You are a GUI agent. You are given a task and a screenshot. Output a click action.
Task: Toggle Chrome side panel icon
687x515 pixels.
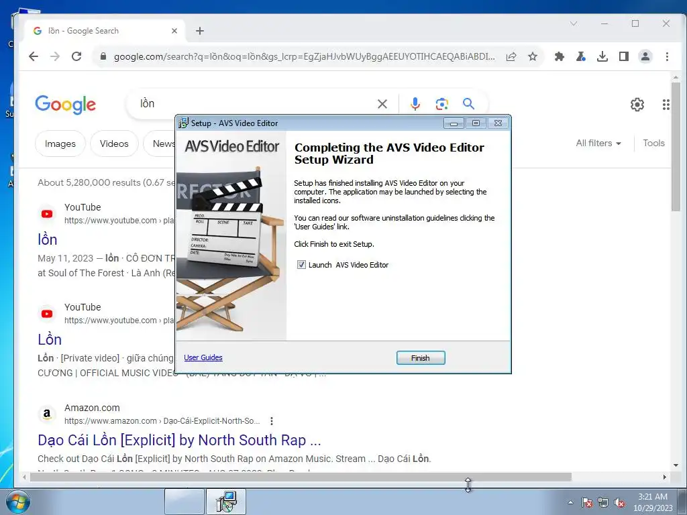(x=624, y=56)
